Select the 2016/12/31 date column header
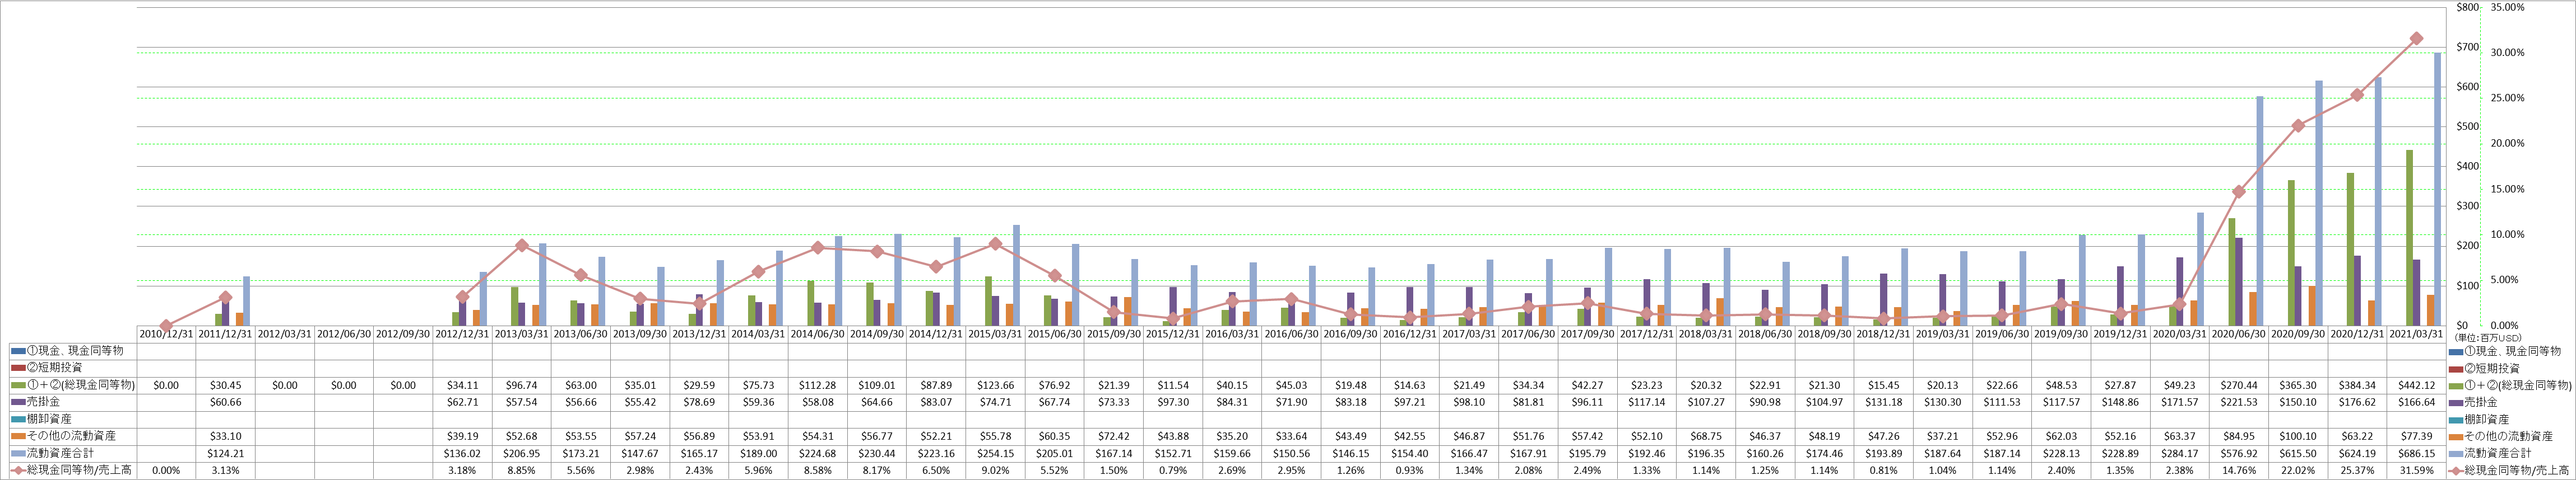 (x=1410, y=335)
